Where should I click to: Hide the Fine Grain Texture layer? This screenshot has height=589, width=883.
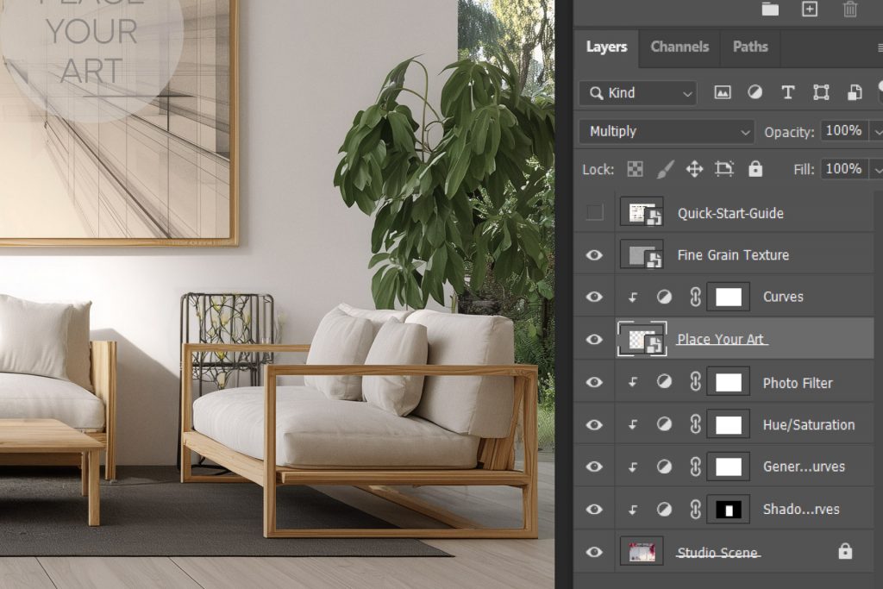click(594, 255)
